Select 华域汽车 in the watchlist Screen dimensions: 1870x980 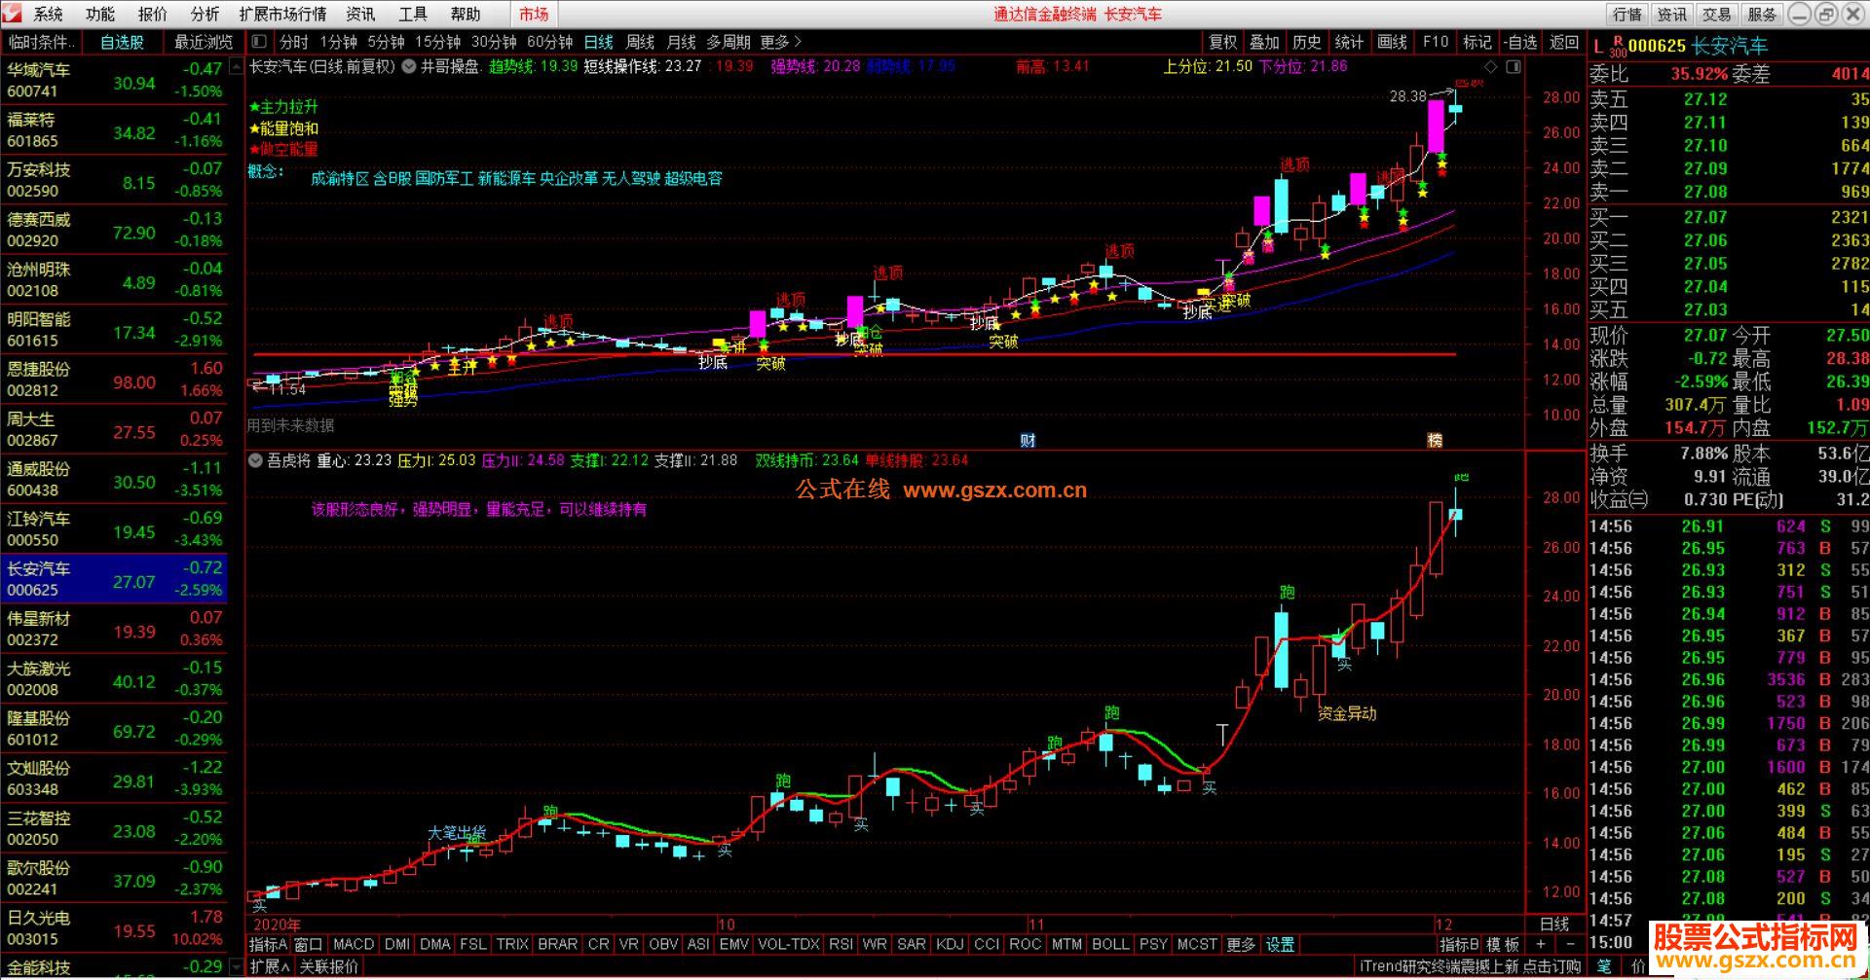[115, 81]
